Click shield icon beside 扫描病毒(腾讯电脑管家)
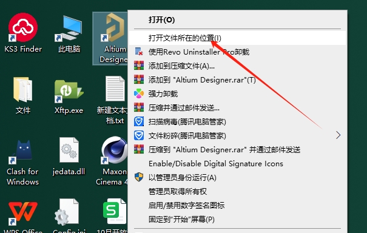Viewport: 367px width, 233px height. point(139,121)
